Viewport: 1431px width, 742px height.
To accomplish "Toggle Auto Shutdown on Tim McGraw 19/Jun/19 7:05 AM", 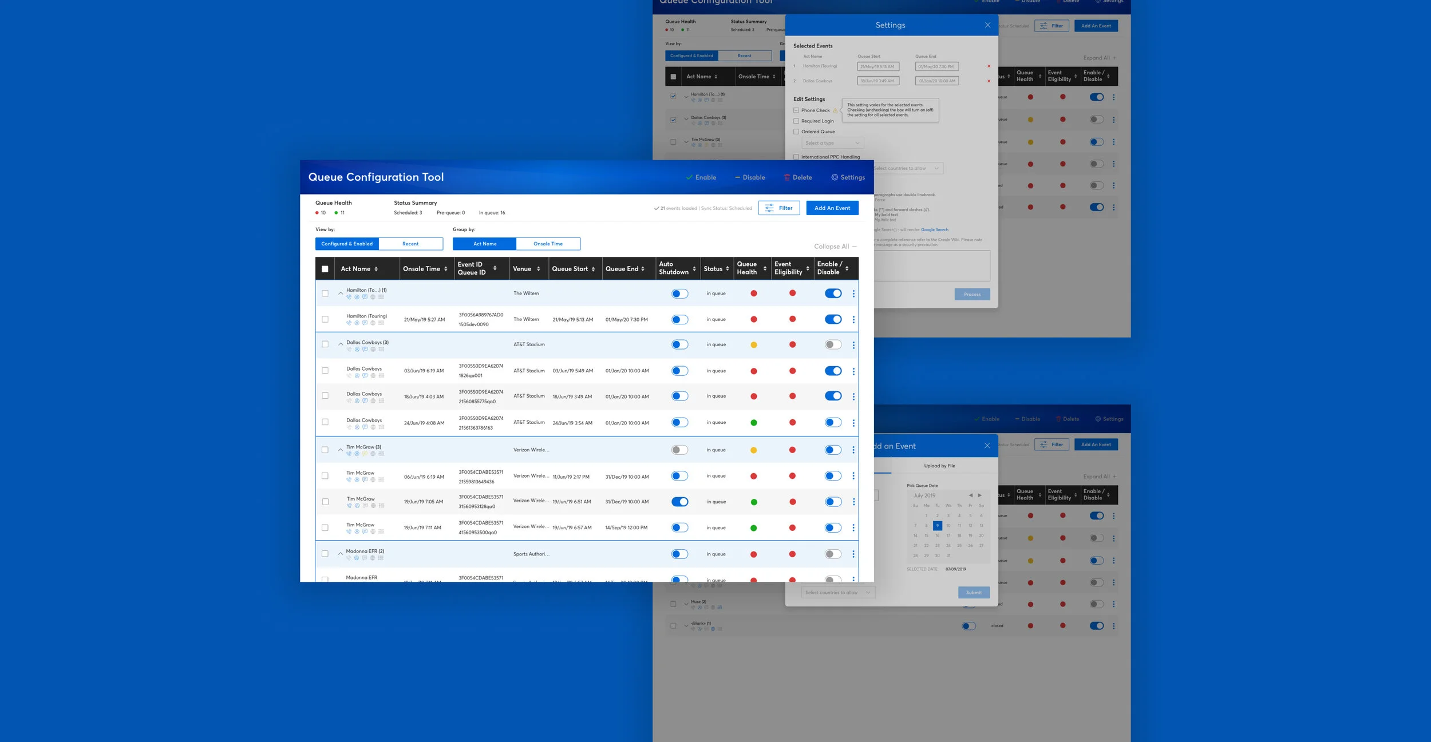I will point(679,502).
